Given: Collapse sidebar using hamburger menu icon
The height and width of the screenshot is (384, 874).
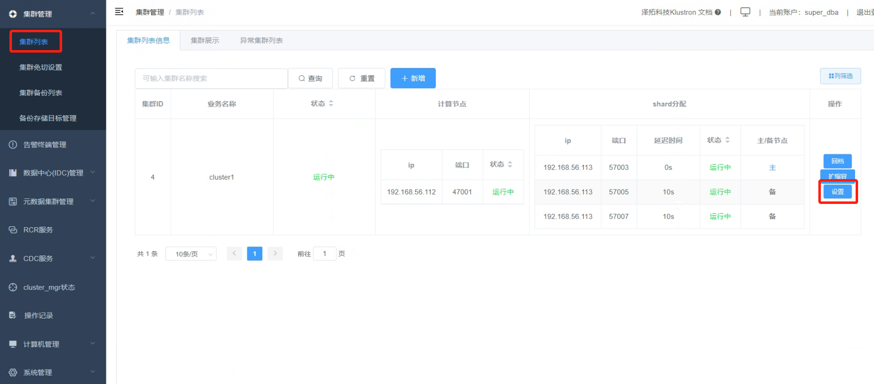Looking at the screenshot, I should click(x=119, y=11).
